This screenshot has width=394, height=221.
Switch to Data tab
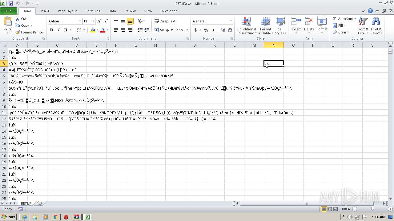coord(112,11)
